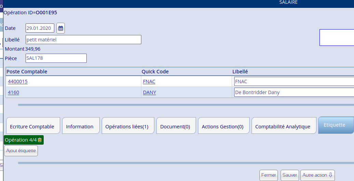Select the Etiquette tab

334,125
